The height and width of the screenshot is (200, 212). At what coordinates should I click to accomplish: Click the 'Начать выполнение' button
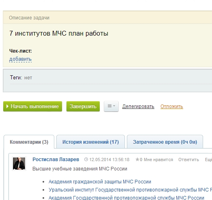pos(32,106)
